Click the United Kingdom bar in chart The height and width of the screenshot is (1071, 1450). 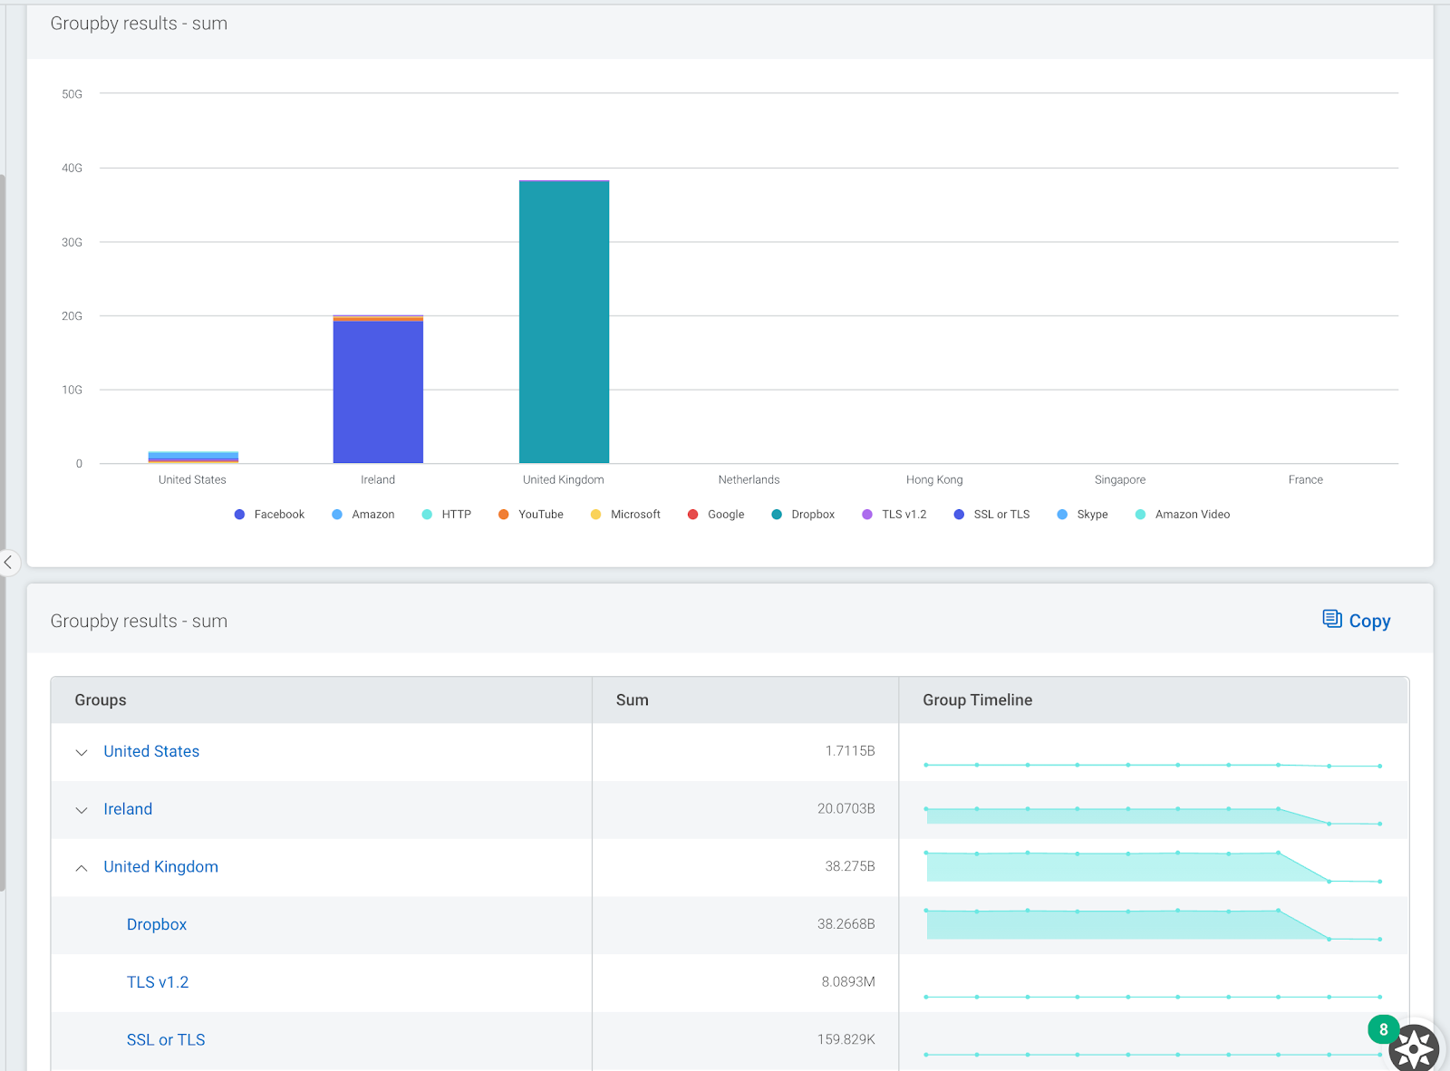point(564,322)
